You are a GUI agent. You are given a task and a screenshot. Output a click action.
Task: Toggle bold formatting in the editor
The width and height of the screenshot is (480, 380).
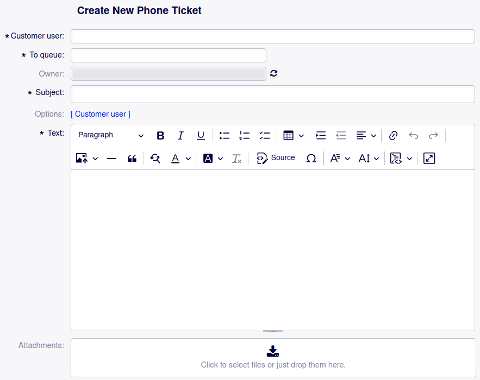[160, 135]
